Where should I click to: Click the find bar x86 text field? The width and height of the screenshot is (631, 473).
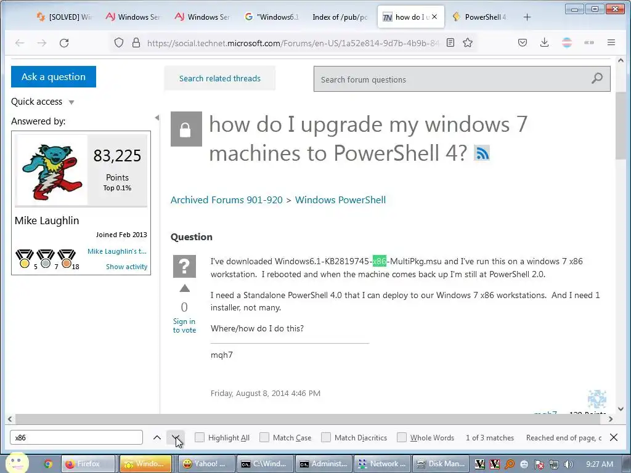coord(76,437)
